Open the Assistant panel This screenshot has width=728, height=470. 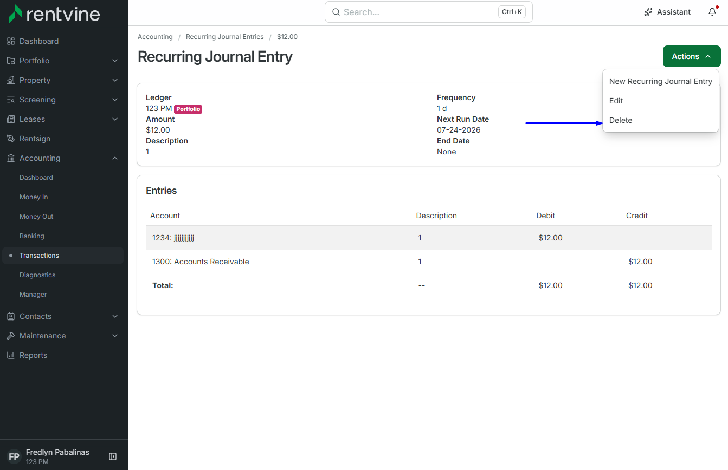(x=667, y=12)
